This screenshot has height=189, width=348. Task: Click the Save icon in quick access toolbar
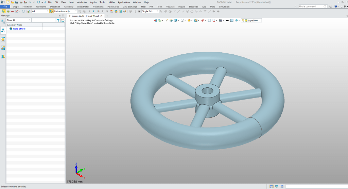click(x=17, y=2)
